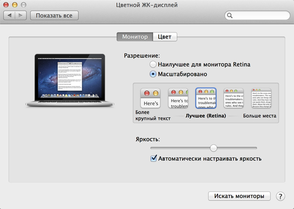The width and height of the screenshot is (294, 209).
Task: Choose the fourth scaling thumbnail with smaller text
Action: pos(234,98)
